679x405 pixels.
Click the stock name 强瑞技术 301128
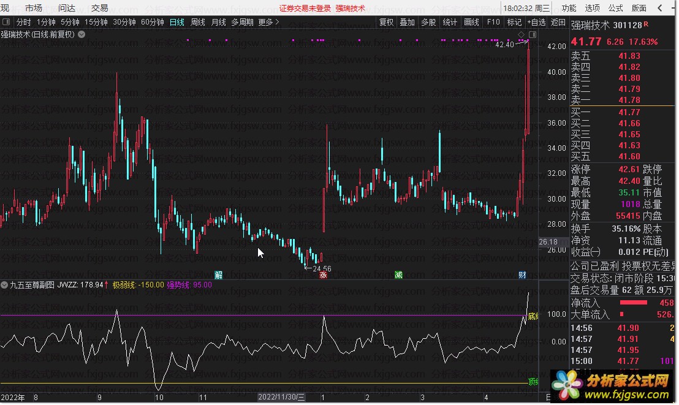(606, 25)
